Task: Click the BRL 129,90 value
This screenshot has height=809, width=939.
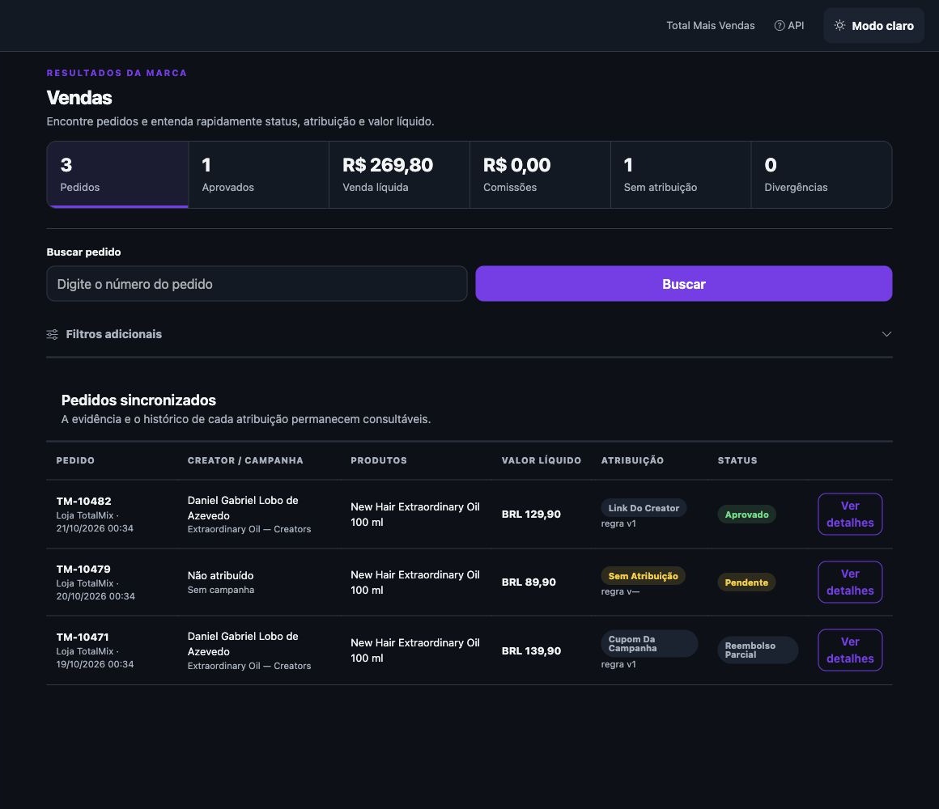Action: [531, 514]
